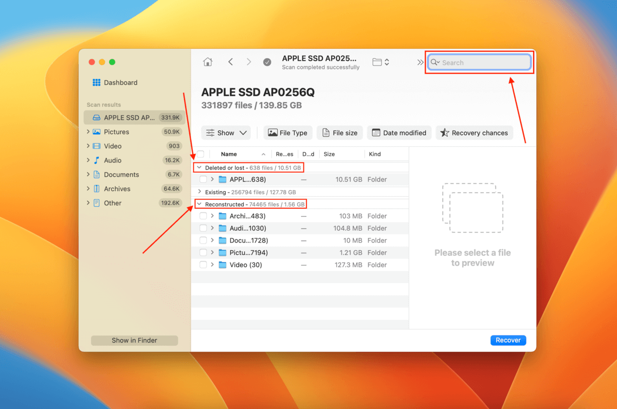617x409 pixels.
Task: Check the Archi...483) folder checkbox
Action: 203,216
